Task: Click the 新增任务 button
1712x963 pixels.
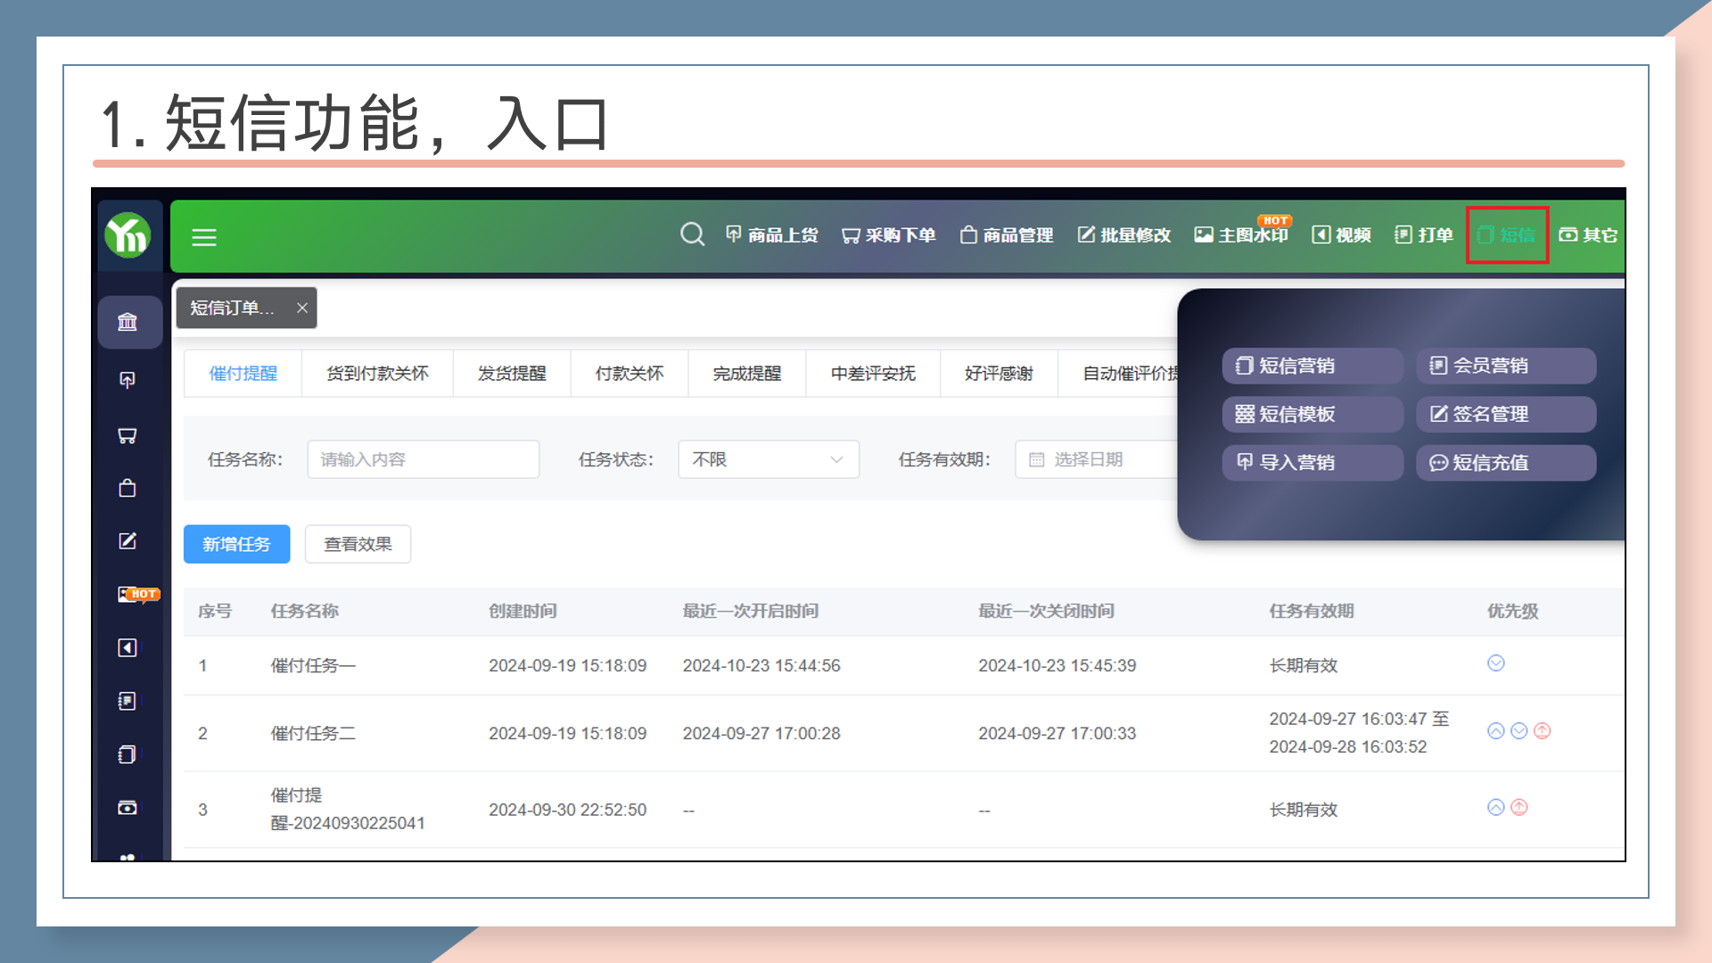Action: click(x=236, y=544)
